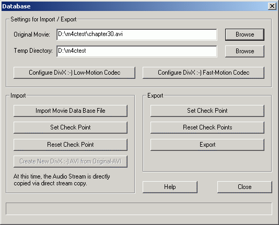Click the Close button at bottom
This screenshot has width=279, height=225.
245,187
